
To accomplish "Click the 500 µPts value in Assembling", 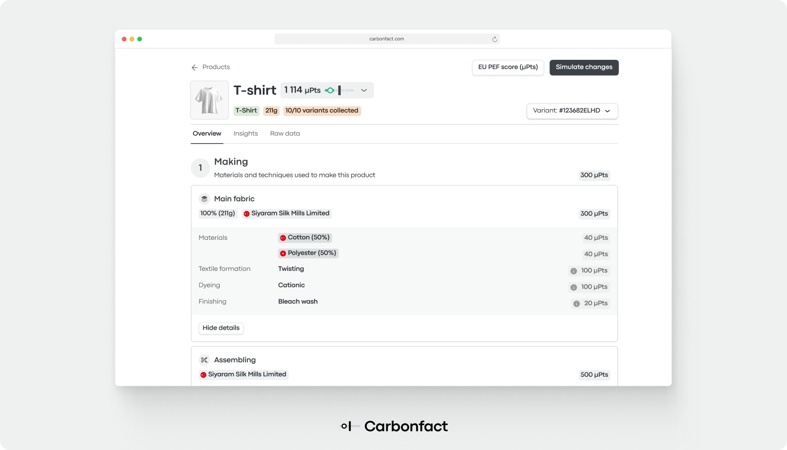I will coord(594,375).
